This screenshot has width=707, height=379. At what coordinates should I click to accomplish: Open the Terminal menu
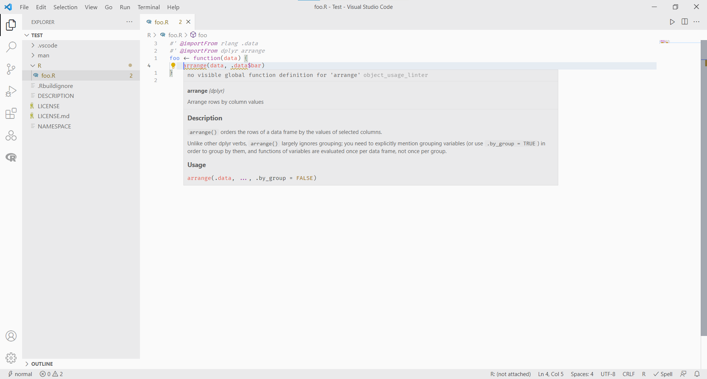point(149,7)
